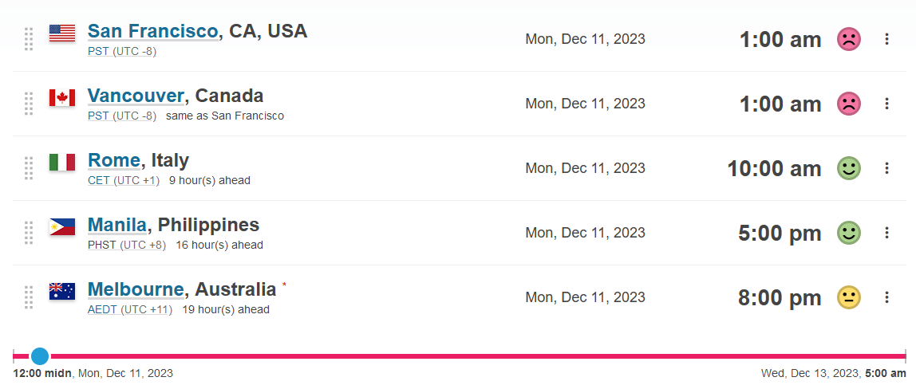Click the San Francisco drag handle

pyautogui.click(x=29, y=39)
